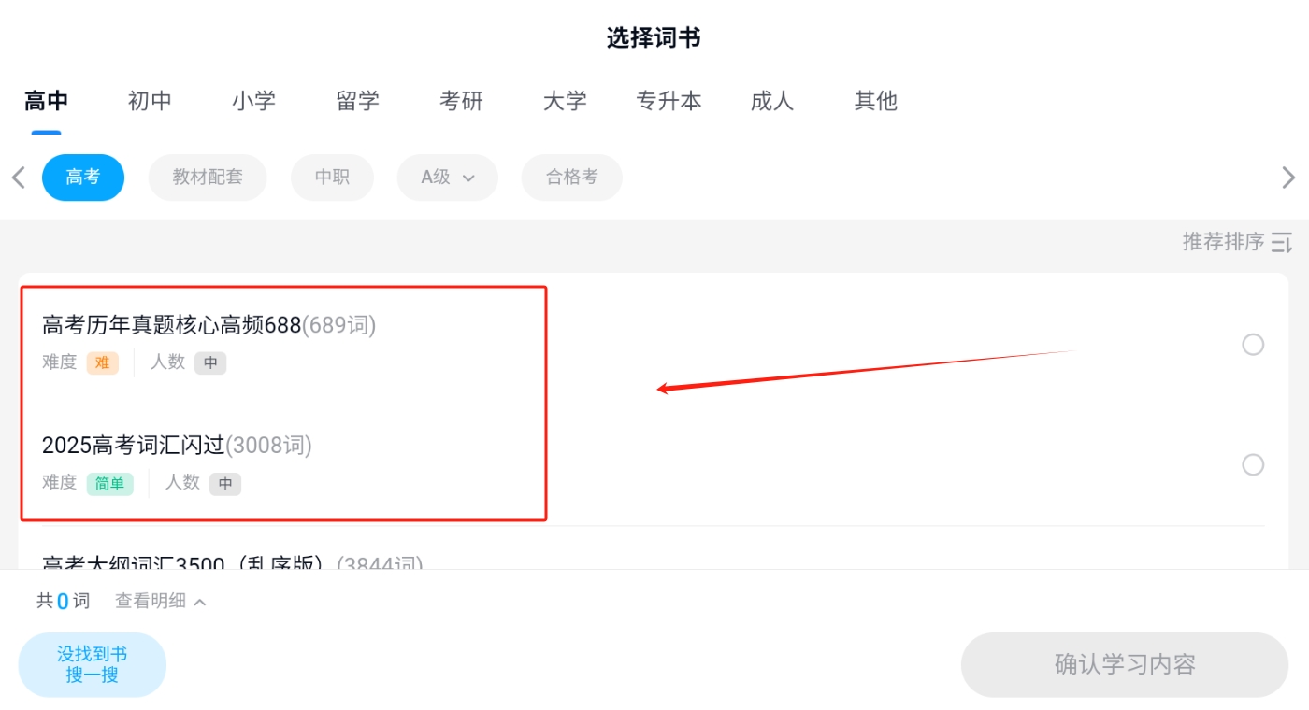Open the 留学 tab
This screenshot has width=1309, height=710.
(357, 101)
